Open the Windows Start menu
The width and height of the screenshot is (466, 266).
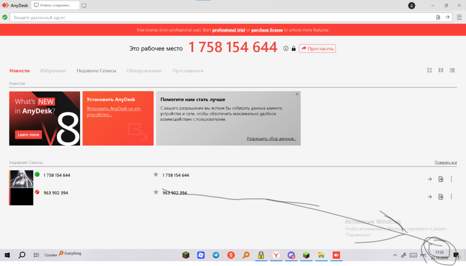[x=7, y=255]
